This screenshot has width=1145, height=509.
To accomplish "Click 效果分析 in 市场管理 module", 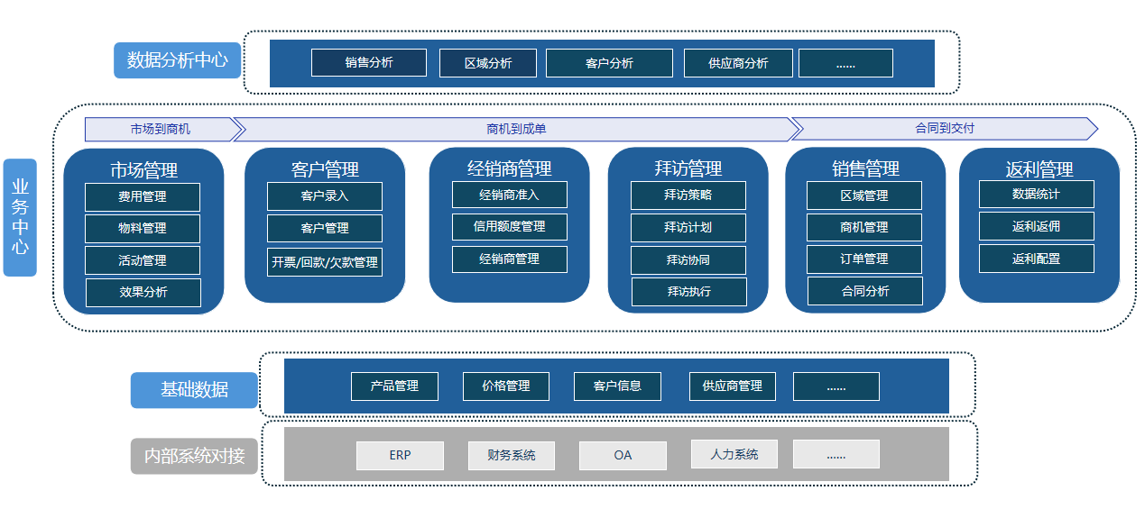I will tap(143, 292).
